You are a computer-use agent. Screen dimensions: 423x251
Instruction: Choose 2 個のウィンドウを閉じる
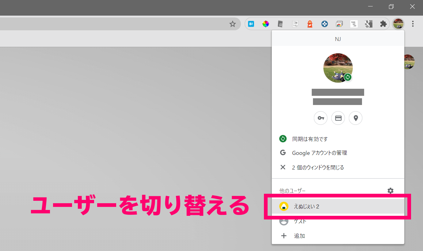pyautogui.click(x=318, y=167)
